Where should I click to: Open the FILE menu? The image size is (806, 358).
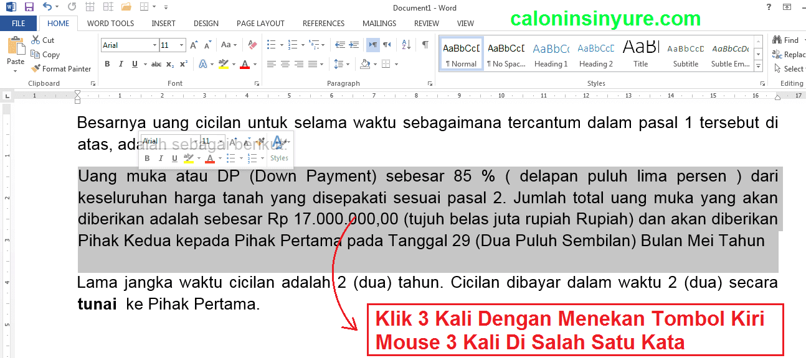coord(19,22)
